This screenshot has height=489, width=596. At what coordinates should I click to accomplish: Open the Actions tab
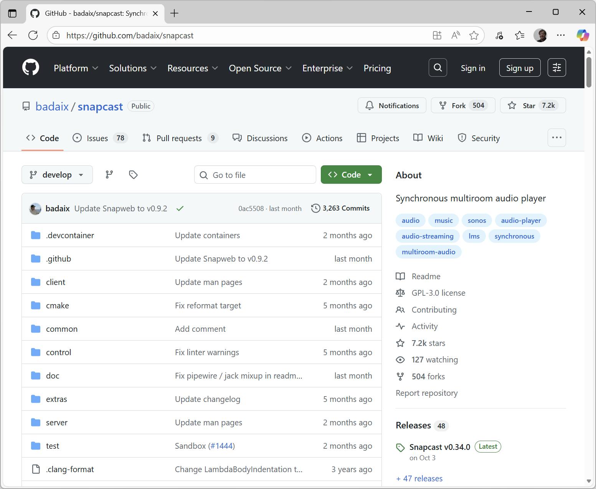click(x=322, y=138)
